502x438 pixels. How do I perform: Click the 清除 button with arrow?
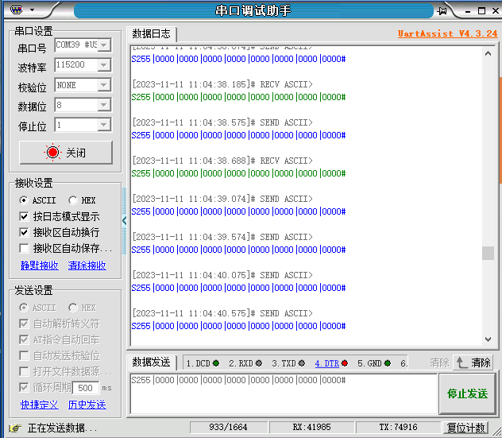[473, 362]
